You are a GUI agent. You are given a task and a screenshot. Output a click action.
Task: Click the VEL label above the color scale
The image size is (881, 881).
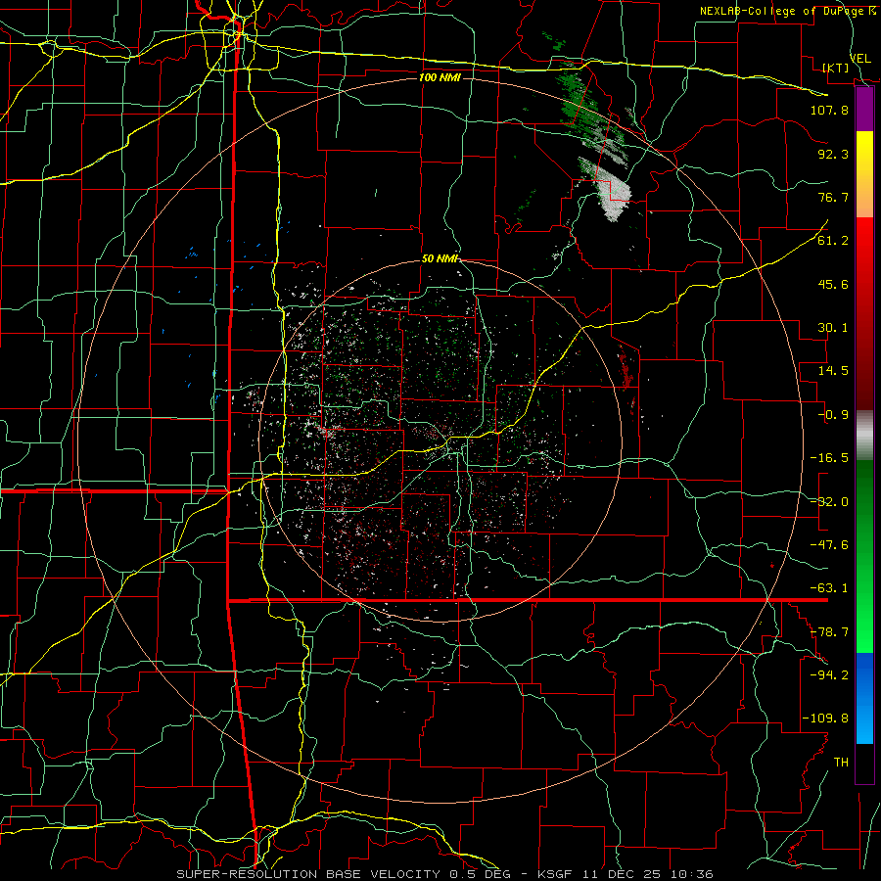tap(860, 59)
